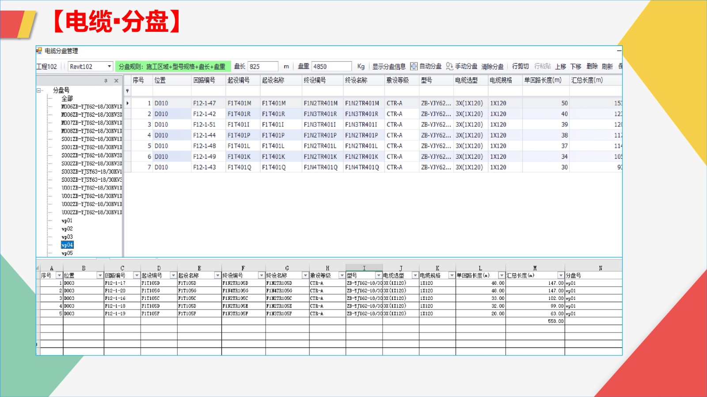The height and width of the screenshot is (397, 707).
Task: Select wp02 in the tree list
Action: (67, 229)
